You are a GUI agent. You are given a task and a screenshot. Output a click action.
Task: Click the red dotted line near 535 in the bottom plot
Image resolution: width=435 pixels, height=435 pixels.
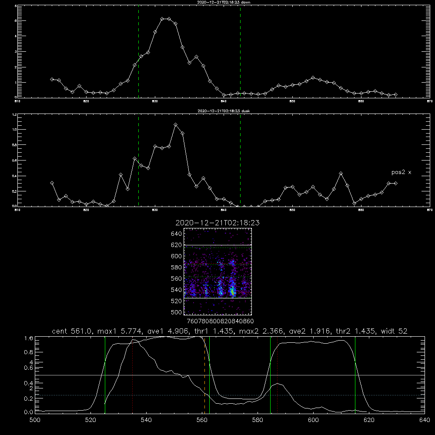[133, 376]
